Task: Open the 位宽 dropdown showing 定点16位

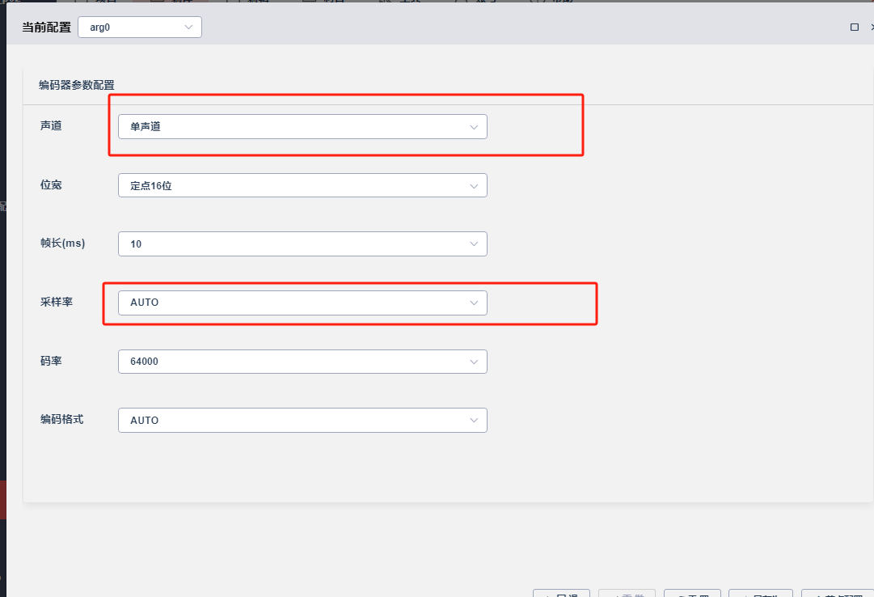Action: pyautogui.click(x=302, y=185)
